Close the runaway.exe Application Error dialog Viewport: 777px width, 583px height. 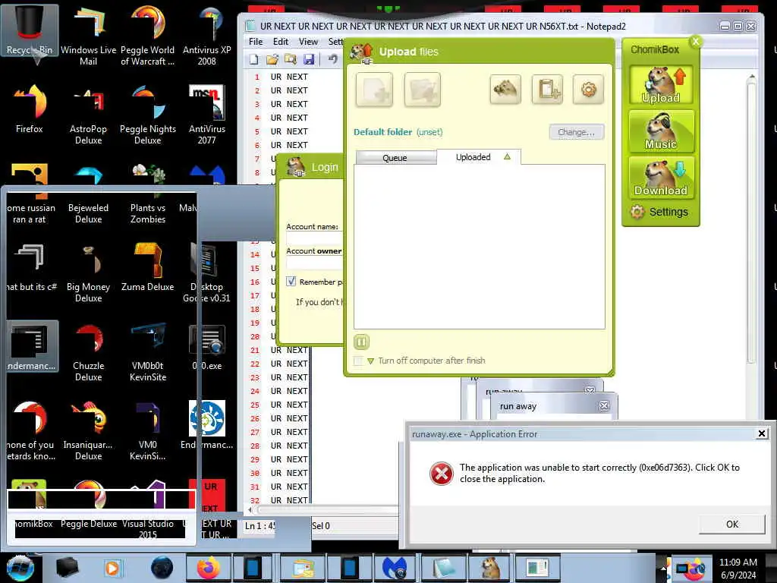[x=762, y=433]
